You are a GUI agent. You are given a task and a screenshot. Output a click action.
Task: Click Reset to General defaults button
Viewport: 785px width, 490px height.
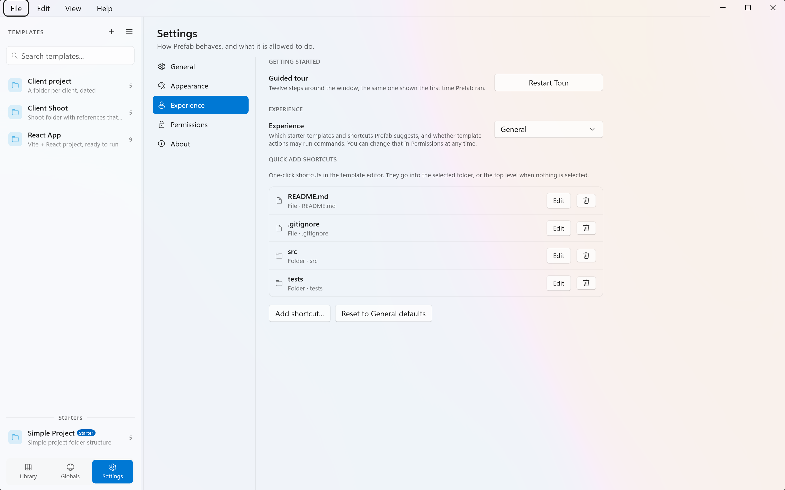click(384, 314)
